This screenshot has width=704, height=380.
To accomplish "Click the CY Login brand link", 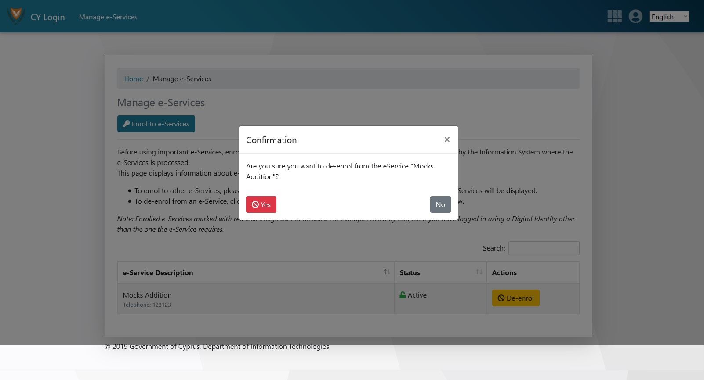I will coord(47,17).
